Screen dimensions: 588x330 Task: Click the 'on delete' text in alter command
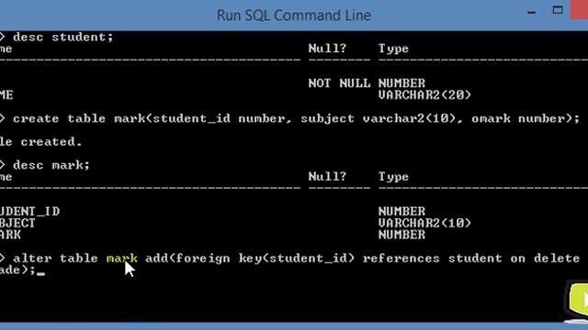(545, 258)
